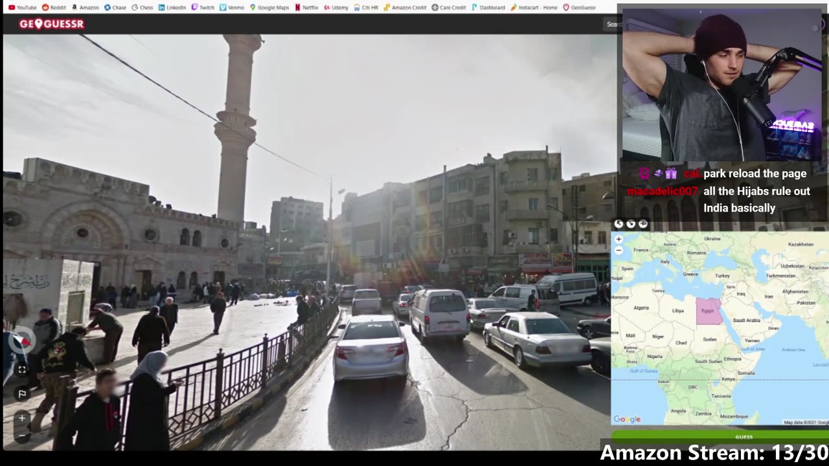Click the green GUESS button
This screenshot has width=829, height=466.
pyautogui.click(x=720, y=437)
